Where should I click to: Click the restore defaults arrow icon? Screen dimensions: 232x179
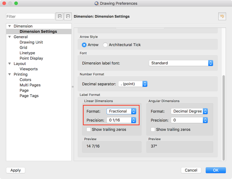coord(222,16)
